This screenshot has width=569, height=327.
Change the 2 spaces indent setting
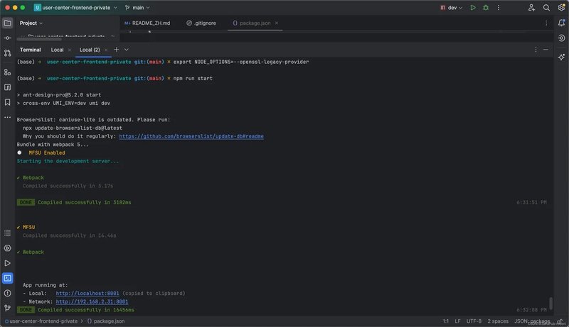[498, 321]
